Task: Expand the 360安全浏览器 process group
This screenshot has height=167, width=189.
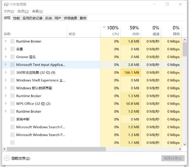Action: point(6,72)
